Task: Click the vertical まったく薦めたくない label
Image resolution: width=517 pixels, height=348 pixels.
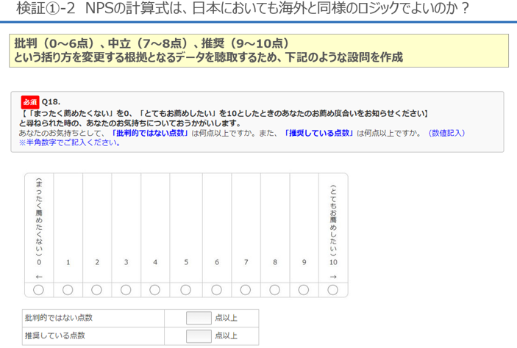Action: tap(39, 217)
